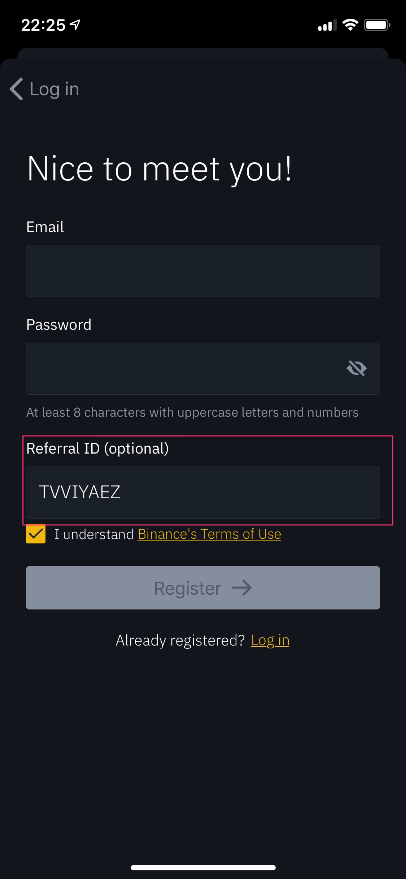Tap the cellular signal bars icon
This screenshot has height=879, width=406.
(327, 25)
